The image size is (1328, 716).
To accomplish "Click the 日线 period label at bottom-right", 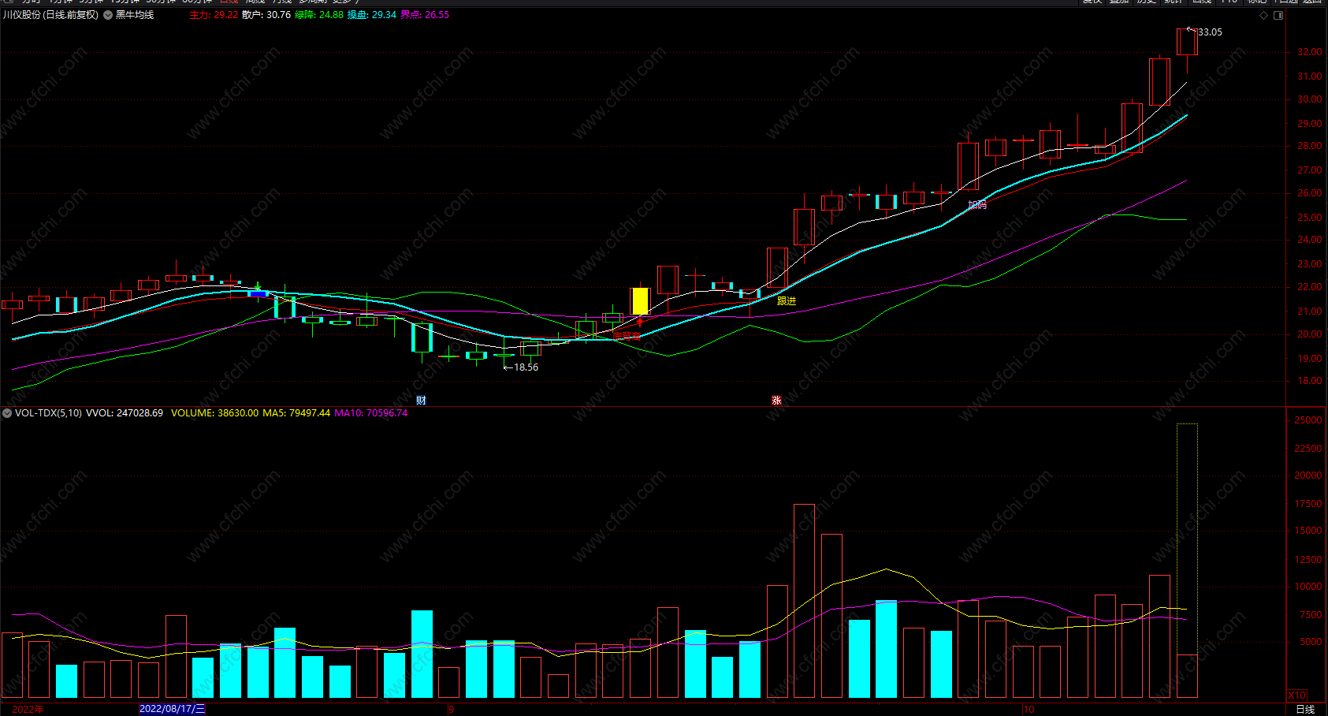I will click(1305, 710).
